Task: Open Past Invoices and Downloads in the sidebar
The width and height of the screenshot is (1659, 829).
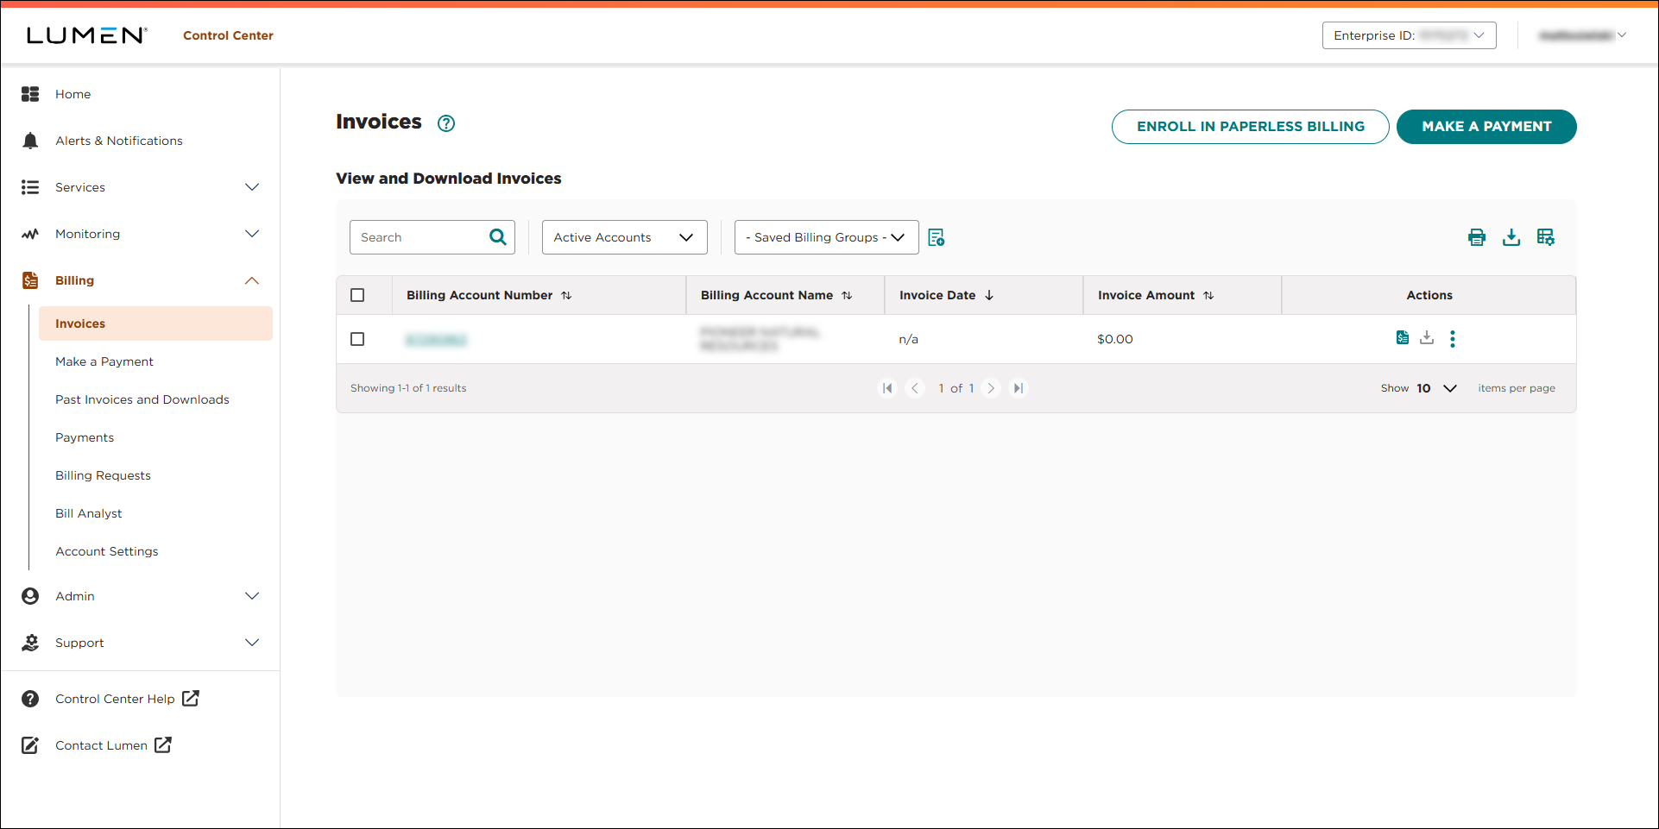Action: pyautogui.click(x=142, y=399)
